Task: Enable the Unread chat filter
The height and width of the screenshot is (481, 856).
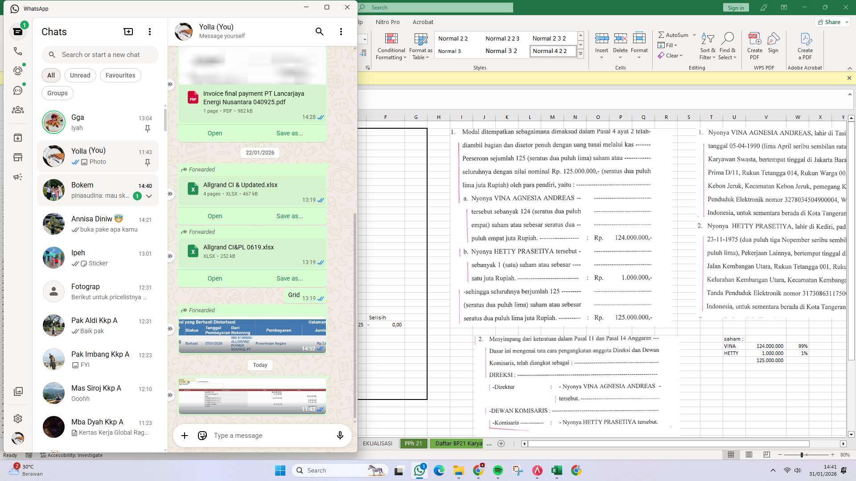Action: pyautogui.click(x=80, y=75)
